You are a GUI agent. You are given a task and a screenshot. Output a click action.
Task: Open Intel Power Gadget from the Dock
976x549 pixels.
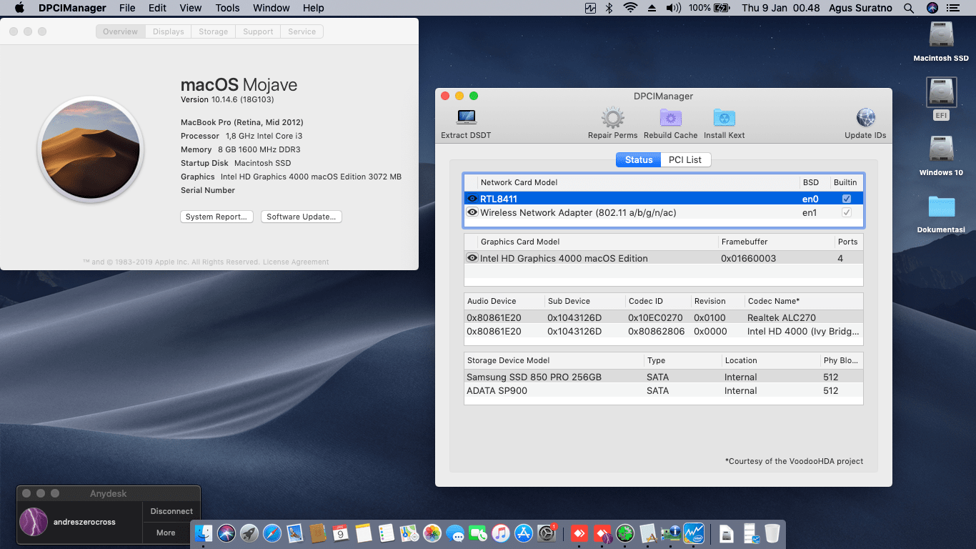(694, 533)
